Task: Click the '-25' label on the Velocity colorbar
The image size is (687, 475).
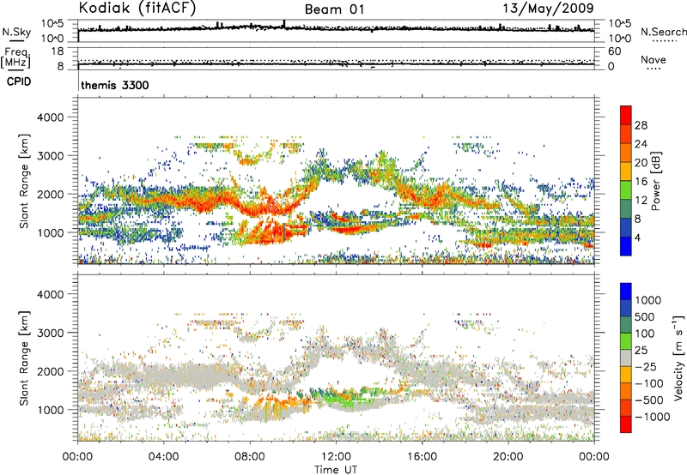Action: (x=647, y=367)
